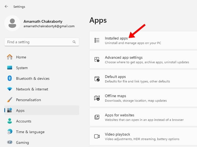Click the Home house icon in the sidebar
Screen dimensions: 197x147
[x=10, y=57]
